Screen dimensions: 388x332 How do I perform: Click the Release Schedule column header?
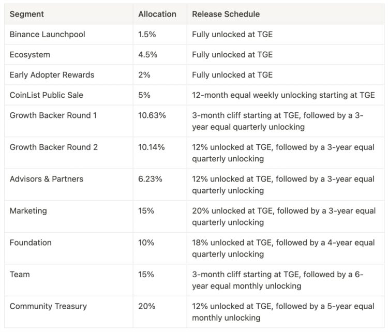coord(226,14)
